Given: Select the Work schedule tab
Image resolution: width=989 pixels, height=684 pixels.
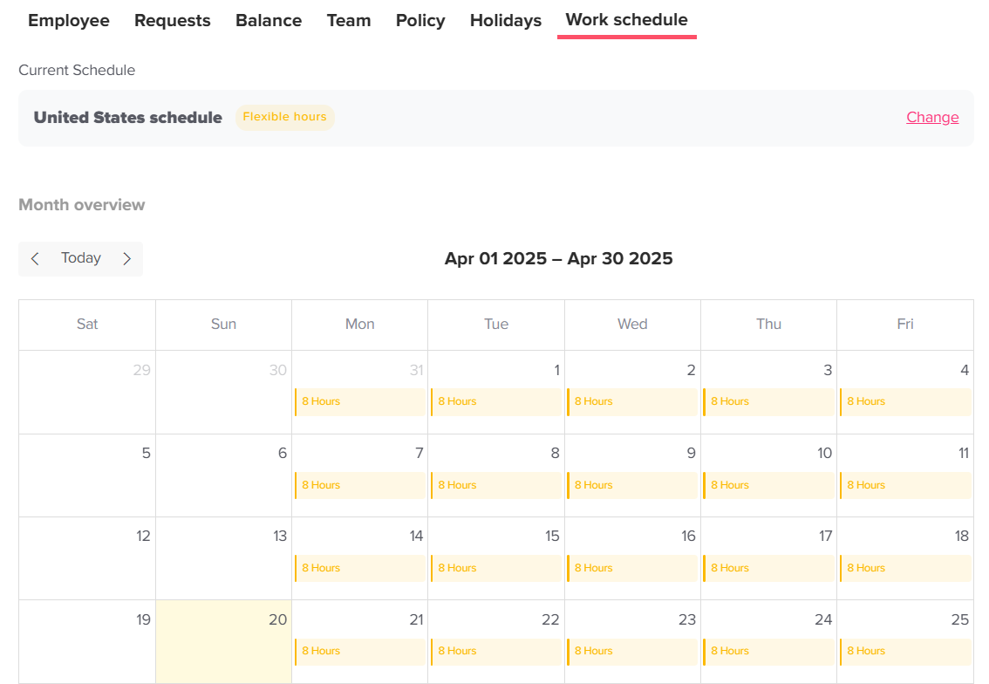Looking at the screenshot, I should pos(626,20).
